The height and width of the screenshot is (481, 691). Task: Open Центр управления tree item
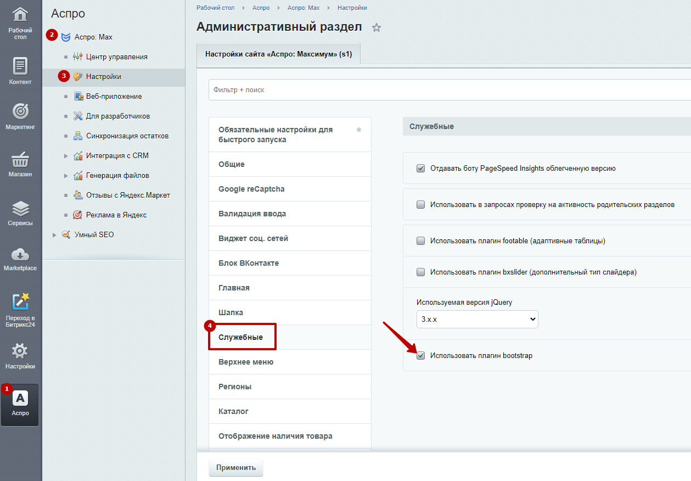(117, 57)
